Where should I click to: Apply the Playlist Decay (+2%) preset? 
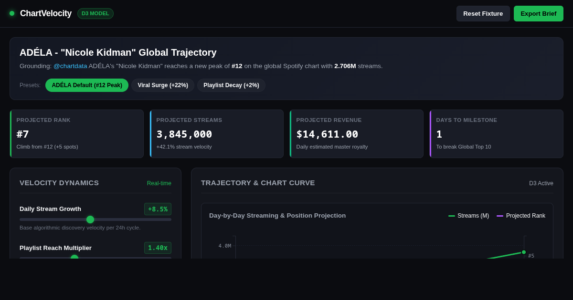[231, 85]
